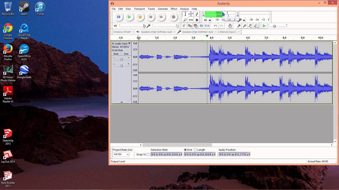339x190 pixels.
Task: Collapse the track with the bottom arrow button
Action: point(122,102)
